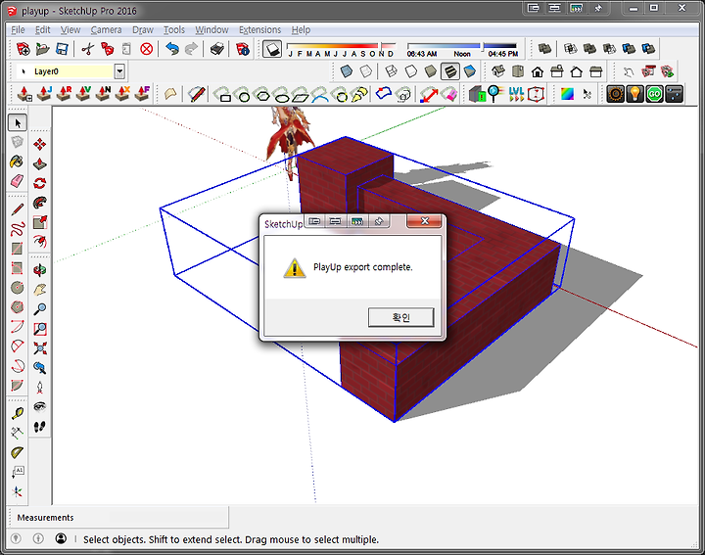705x555 pixels.
Task: Click the credits status bar icon
Action: 38,538
